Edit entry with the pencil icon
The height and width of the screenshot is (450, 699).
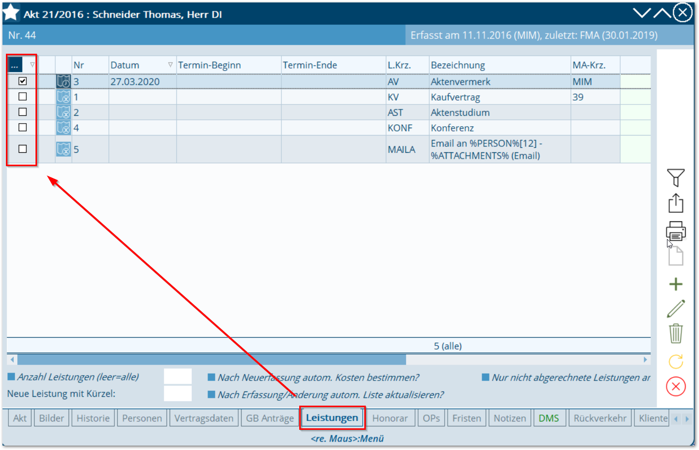coord(676,309)
